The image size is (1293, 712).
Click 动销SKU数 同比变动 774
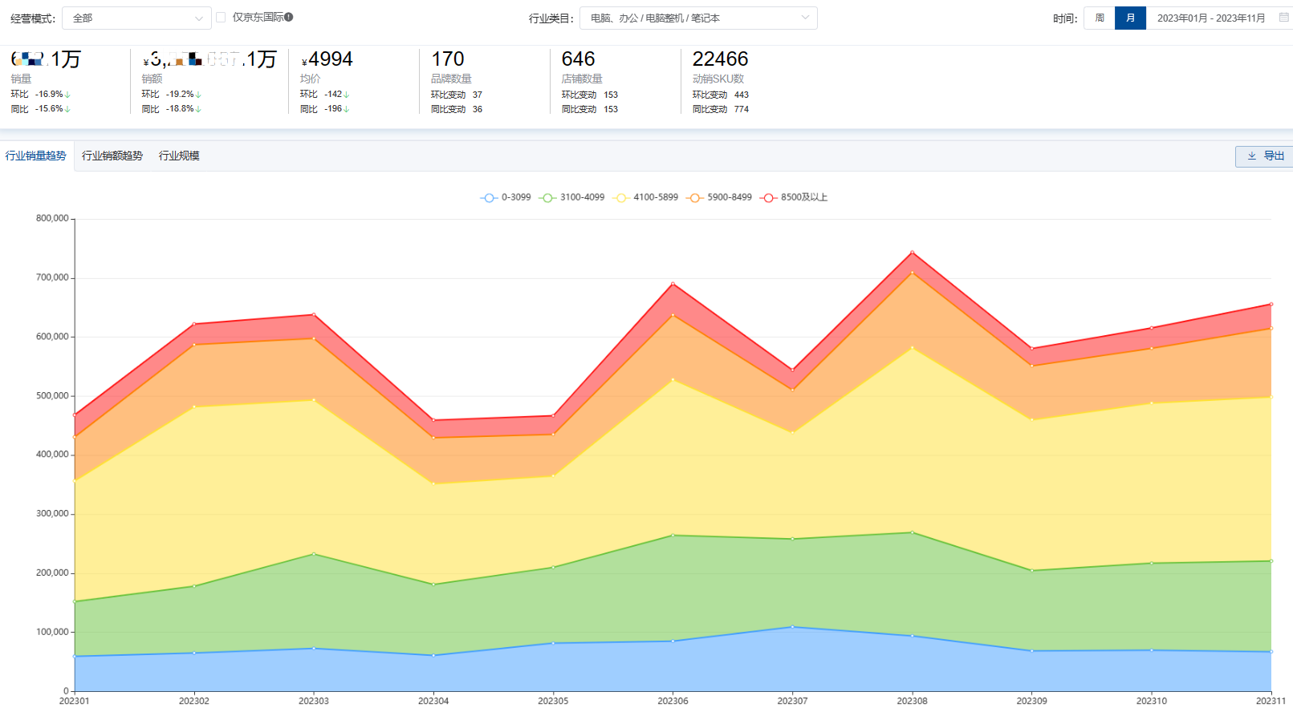[x=721, y=109]
